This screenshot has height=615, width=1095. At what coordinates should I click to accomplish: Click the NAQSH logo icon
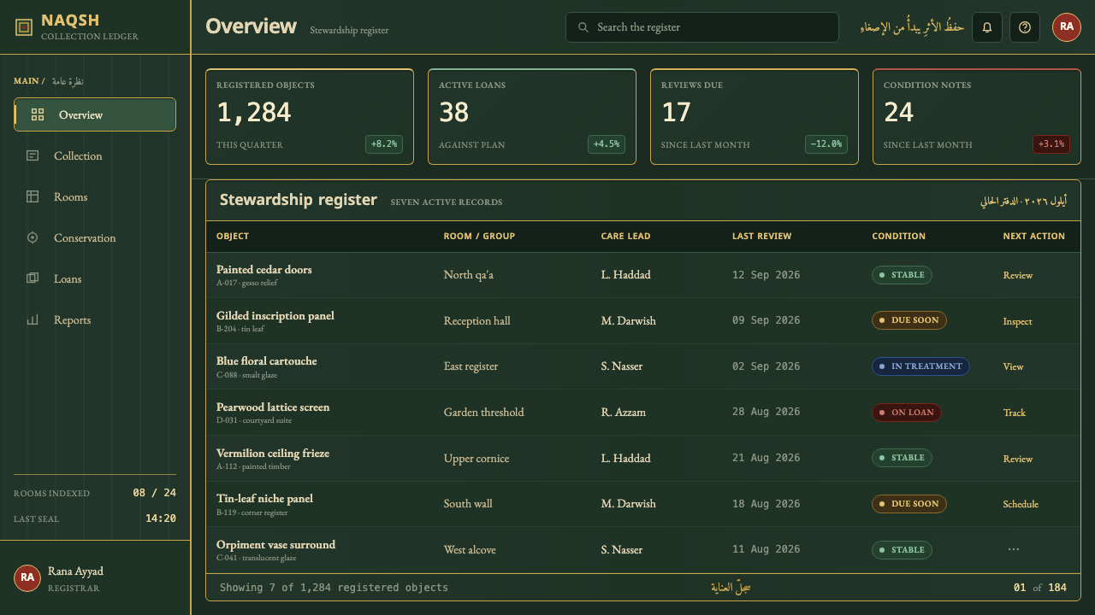click(x=24, y=27)
